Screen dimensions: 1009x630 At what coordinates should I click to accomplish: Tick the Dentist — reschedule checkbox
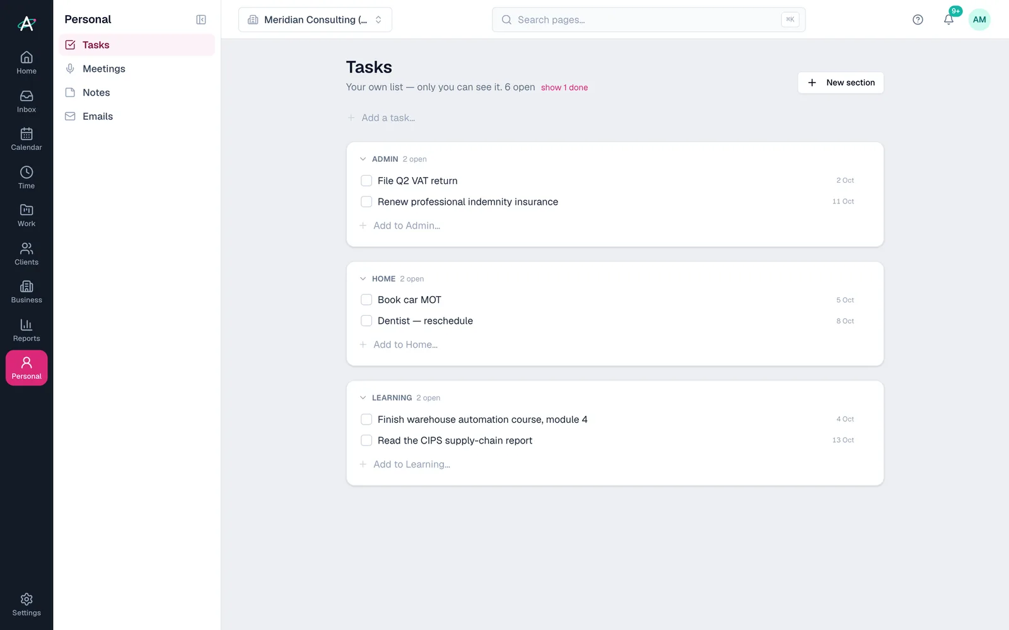[x=366, y=321]
